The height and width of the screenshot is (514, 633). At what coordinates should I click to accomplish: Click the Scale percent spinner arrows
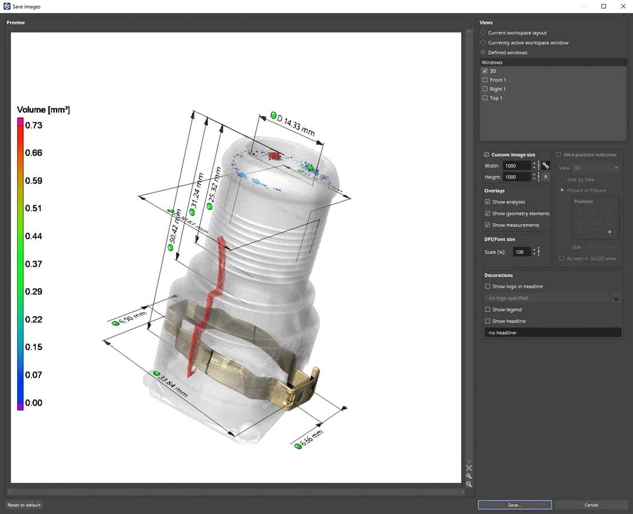click(534, 252)
